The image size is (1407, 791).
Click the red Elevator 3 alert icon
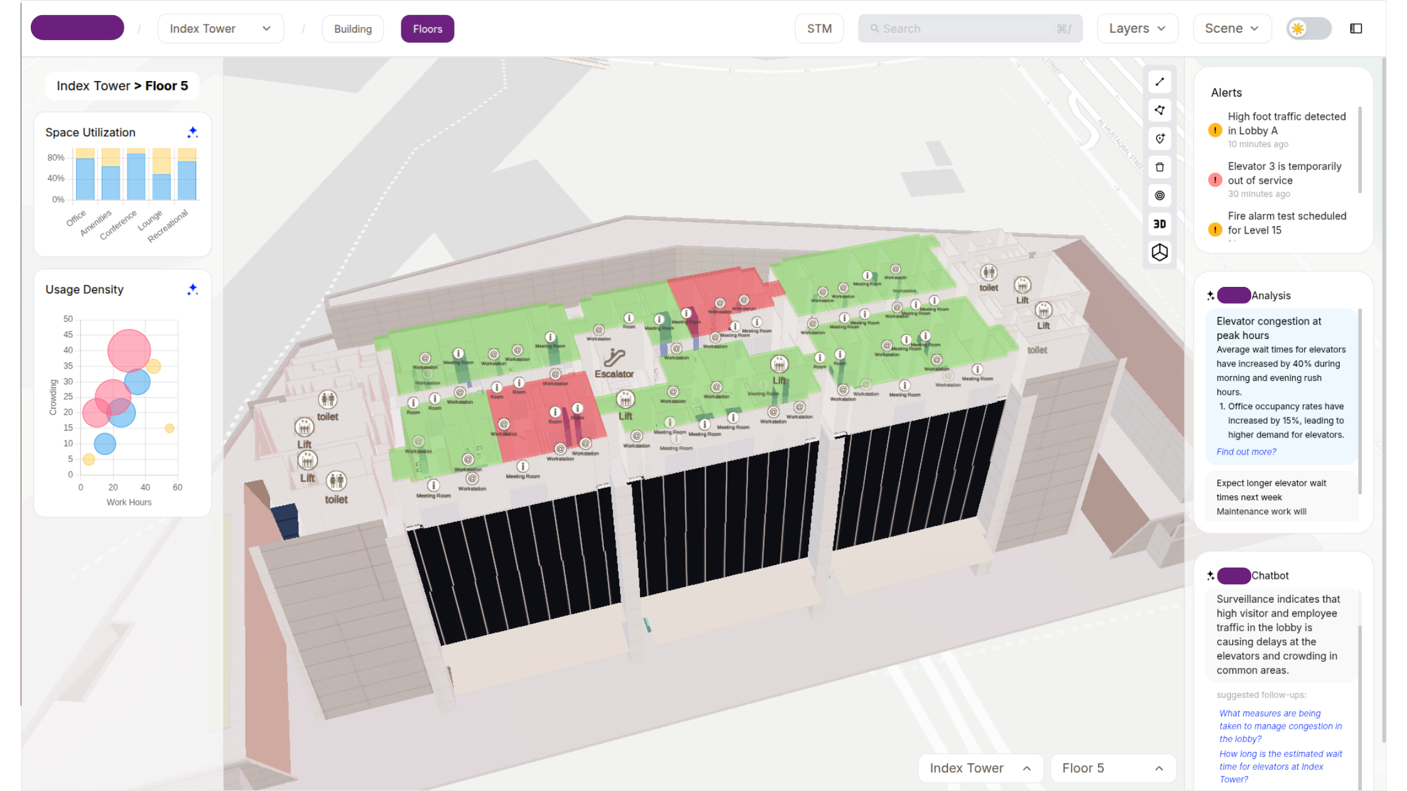1215,180
